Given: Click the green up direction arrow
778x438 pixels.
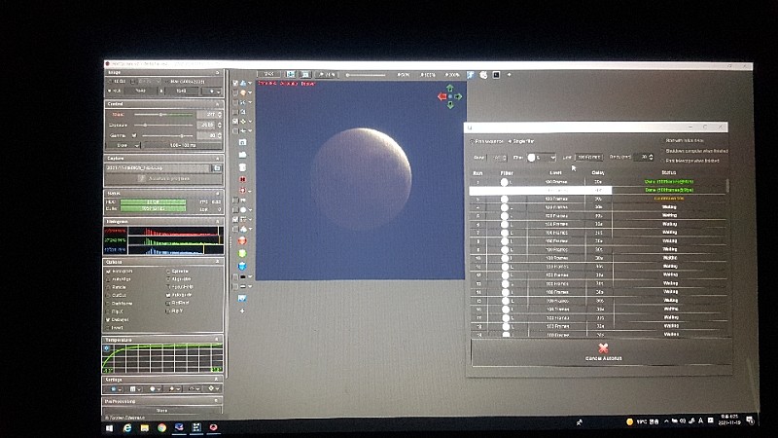Looking at the screenshot, I should click(x=450, y=89).
